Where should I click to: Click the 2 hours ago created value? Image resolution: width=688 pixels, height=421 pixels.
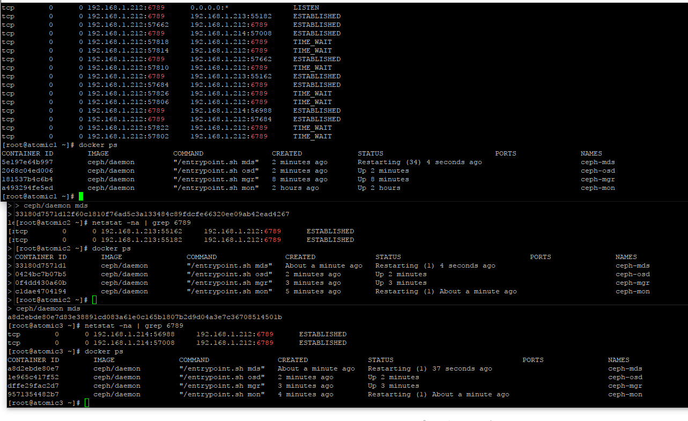[x=295, y=188]
